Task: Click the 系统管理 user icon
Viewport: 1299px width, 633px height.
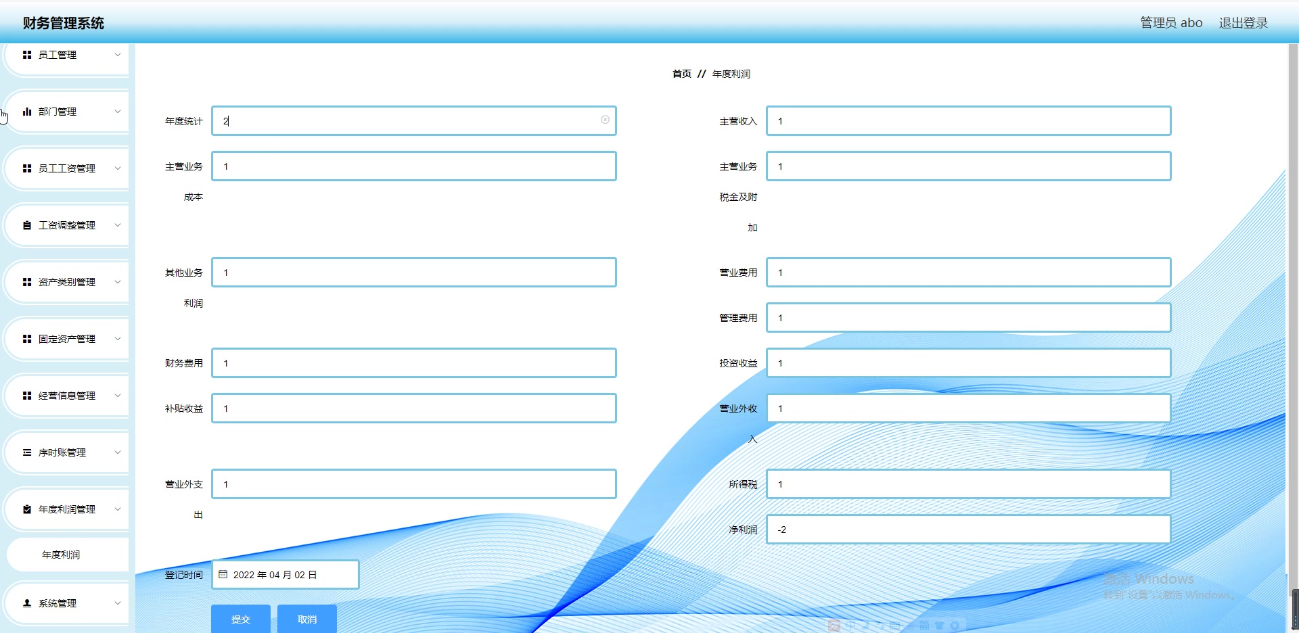Action: point(27,603)
